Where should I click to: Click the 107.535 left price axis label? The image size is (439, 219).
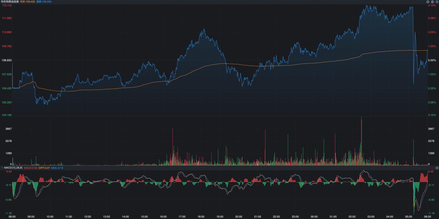click(x=7, y=74)
